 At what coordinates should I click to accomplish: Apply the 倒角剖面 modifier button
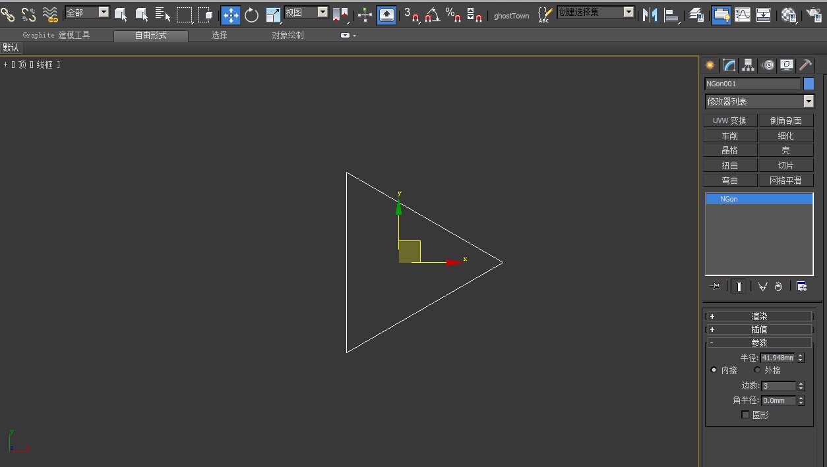click(x=786, y=121)
